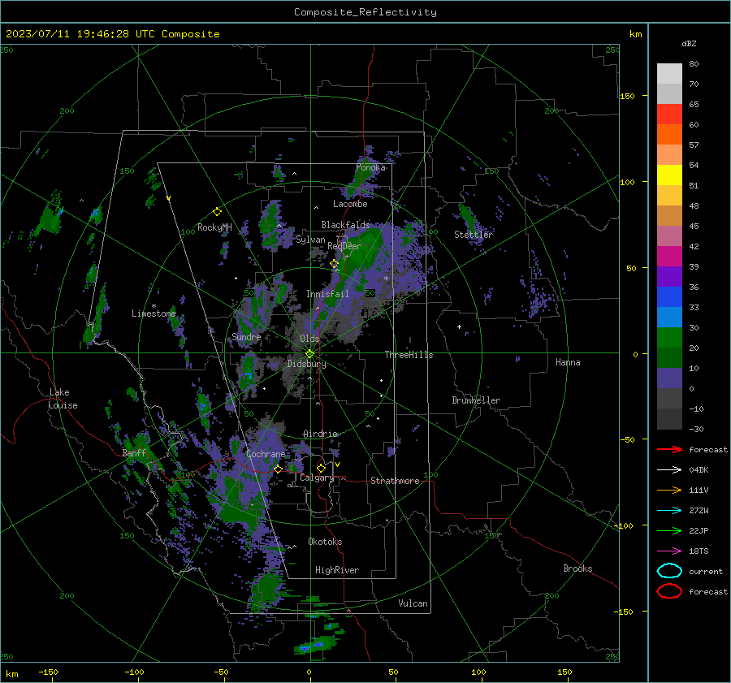Select the cyan 27ZW arrow legend entry
731x683 pixels.
(669, 511)
